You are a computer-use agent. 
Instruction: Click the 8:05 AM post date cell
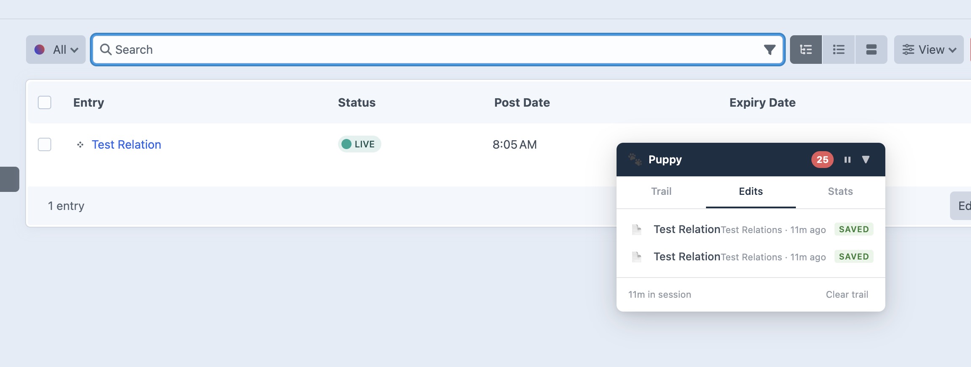(x=514, y=144)
